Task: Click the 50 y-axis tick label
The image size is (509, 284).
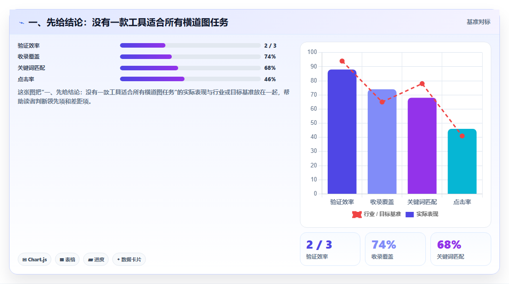Action: (314, 123)
